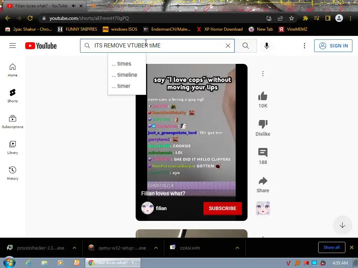Screen dimensions: 358x268
Task: Expand processhacker download options chevron
Action: (74, 248)
